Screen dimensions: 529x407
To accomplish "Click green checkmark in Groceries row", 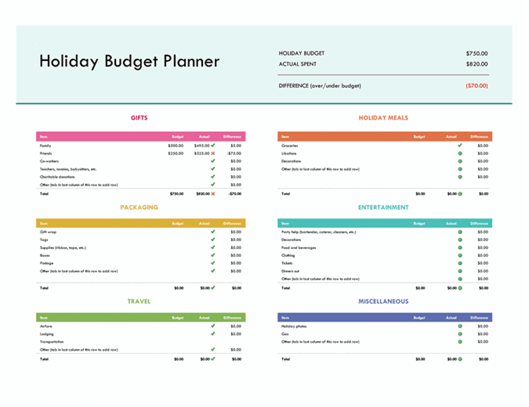I will point(460,145).
